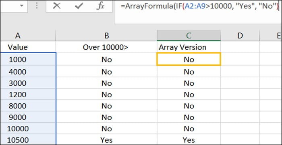Expand the Name Box dropdown arrow
282x145 pixels.
pos(22,6)
